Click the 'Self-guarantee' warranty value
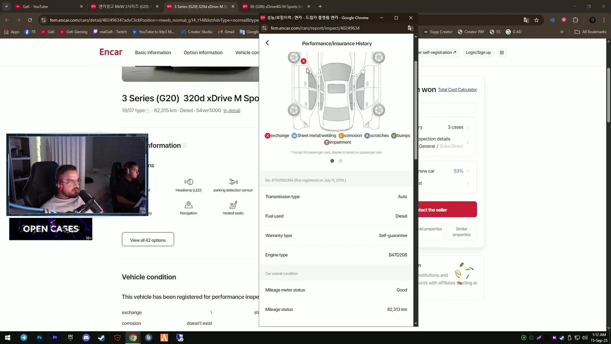This screenshot has height=344, width=611. tap(393, 236)
